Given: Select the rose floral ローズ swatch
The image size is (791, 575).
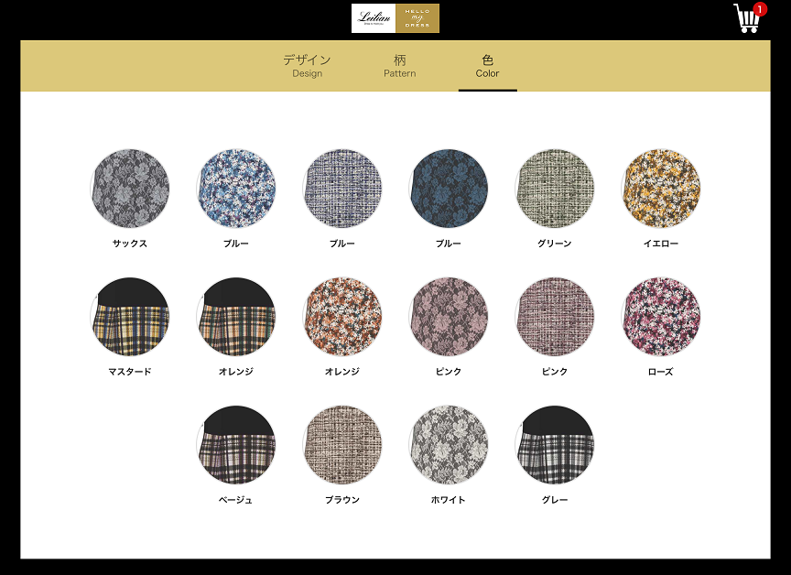Looking at the screenshot, I should point(661,316).
